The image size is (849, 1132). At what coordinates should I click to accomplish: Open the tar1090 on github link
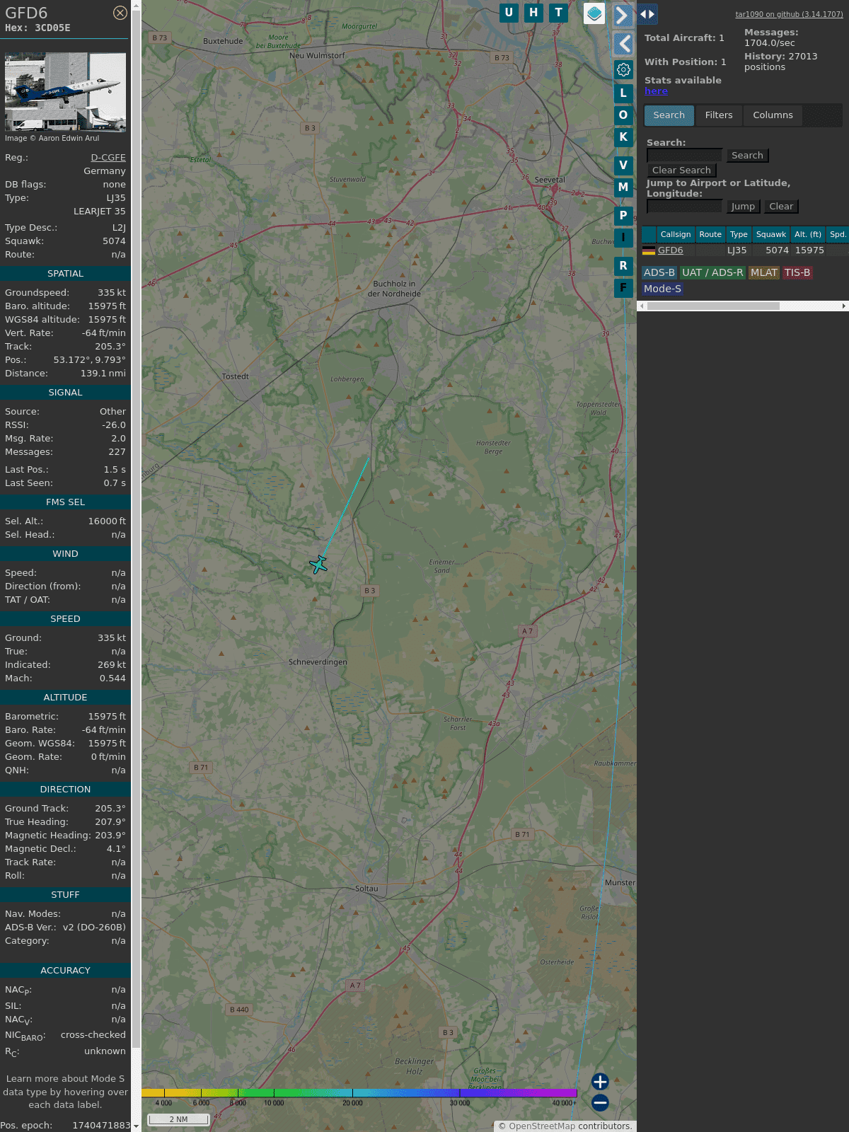[x=789, y=14]
